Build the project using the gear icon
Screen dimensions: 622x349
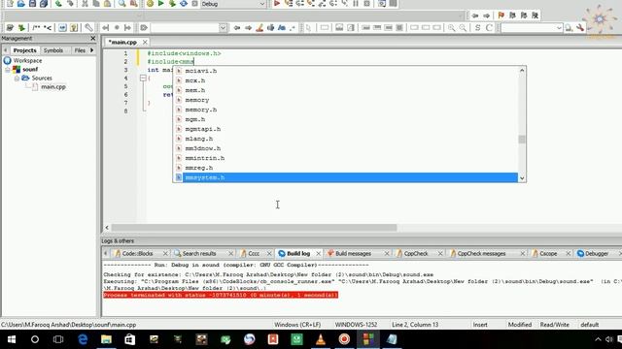tap(150, 4)
